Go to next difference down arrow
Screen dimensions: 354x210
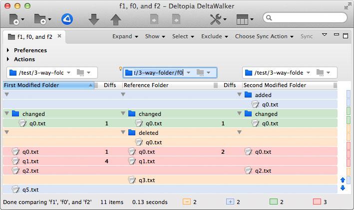click(94, 19)
